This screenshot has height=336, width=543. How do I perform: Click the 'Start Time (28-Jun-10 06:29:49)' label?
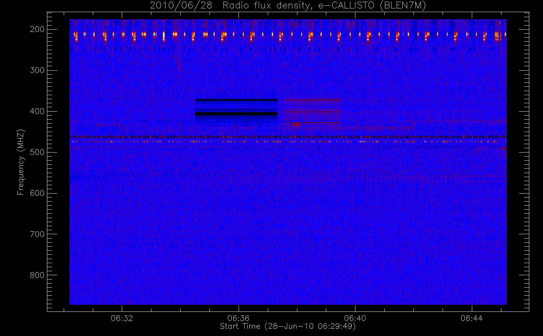coord(288,326)
